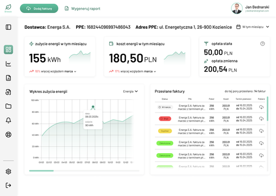The width and height of the screenshot is (276, 196).
Task: Click the 100 kWh y-axis label
Action: (x=35, y=100)
